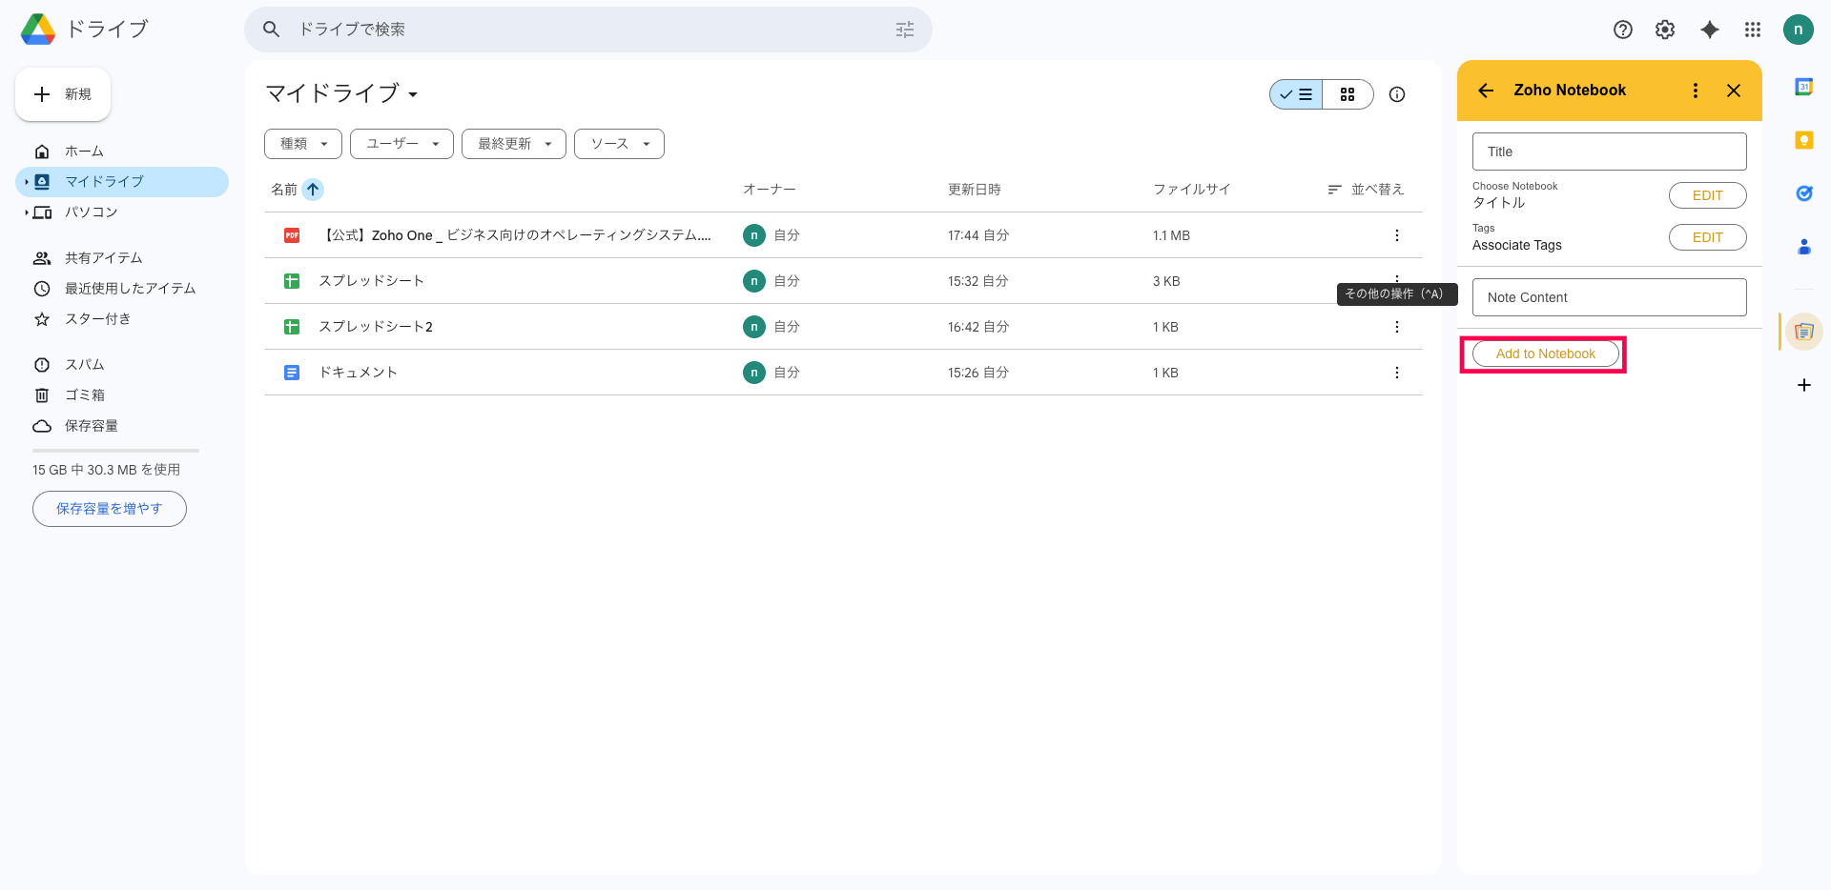Open the Google apps grid

tap(1752, 30)
